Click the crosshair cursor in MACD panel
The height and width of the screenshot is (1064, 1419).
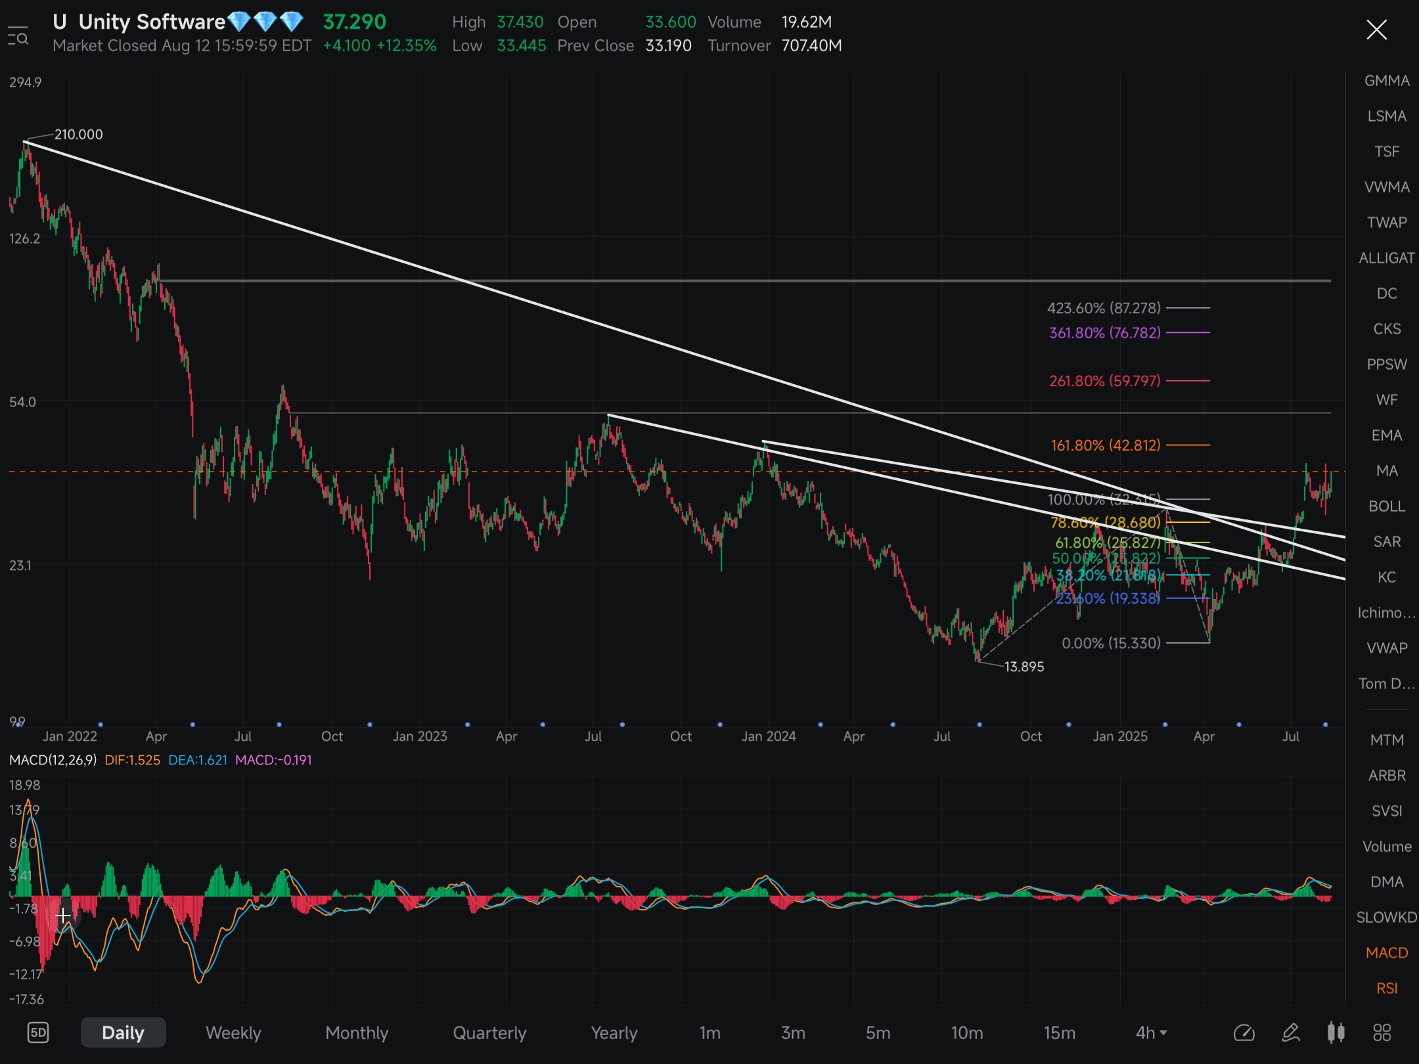[63, 915]
